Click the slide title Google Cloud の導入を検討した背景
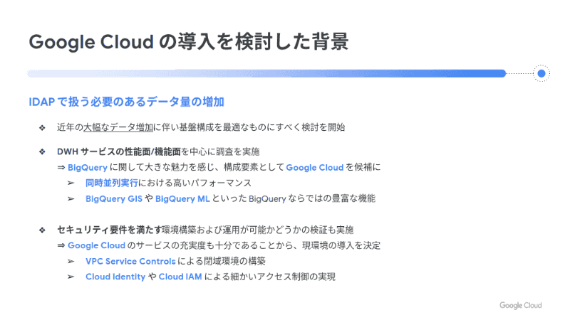The image size is (570, 320). [x=189, y=42]
